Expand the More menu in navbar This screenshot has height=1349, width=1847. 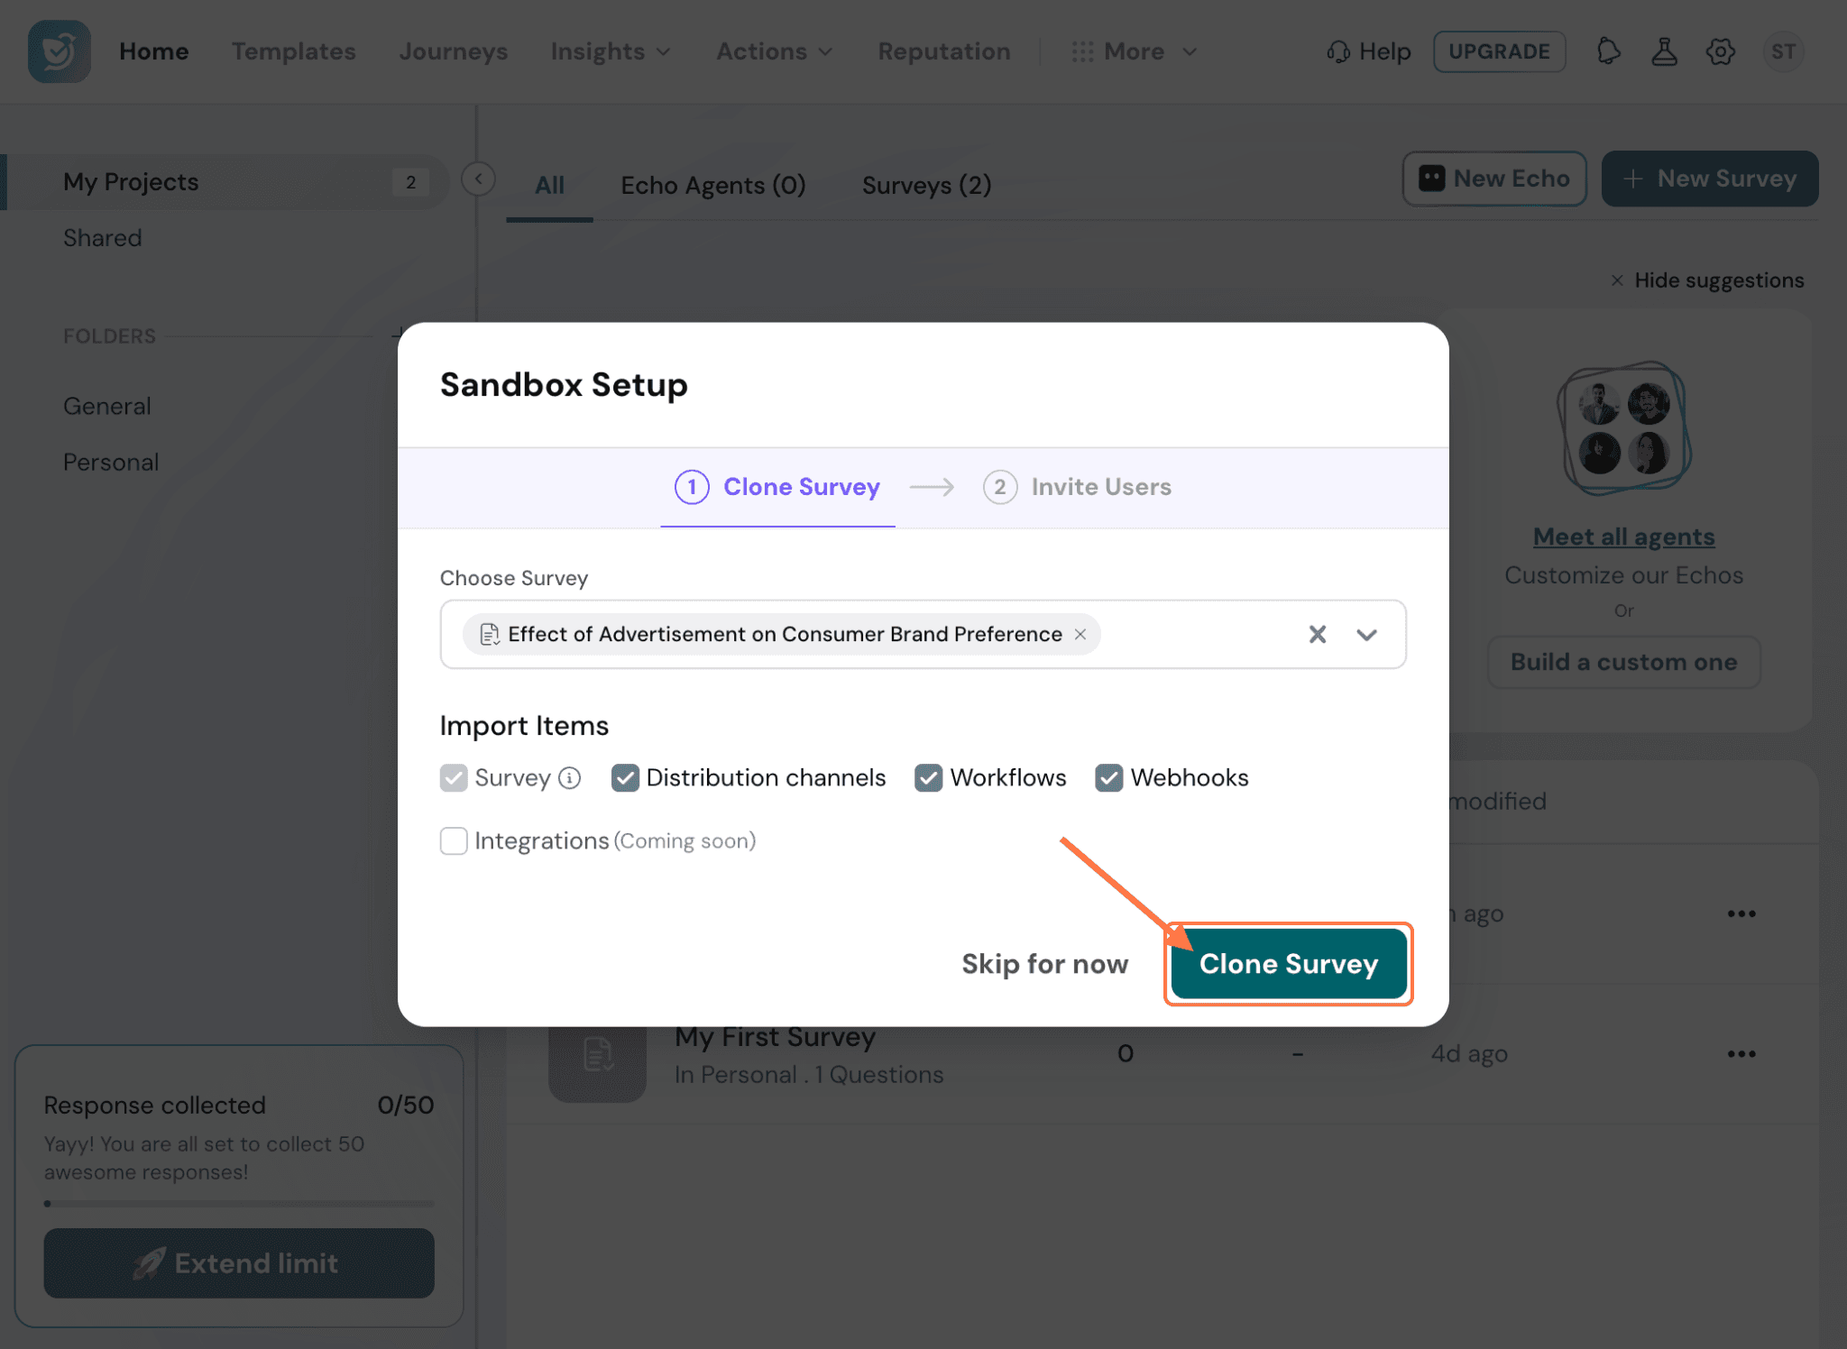1135,51
